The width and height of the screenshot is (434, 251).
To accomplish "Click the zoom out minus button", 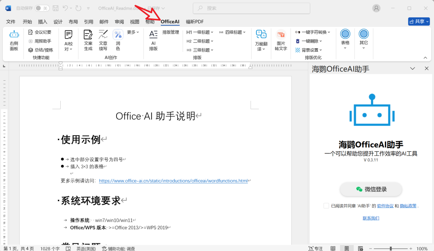I will [x=371, y=249].
